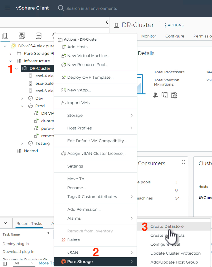Collapse the Infrastructure datacenter node

(x=11, y=61)
